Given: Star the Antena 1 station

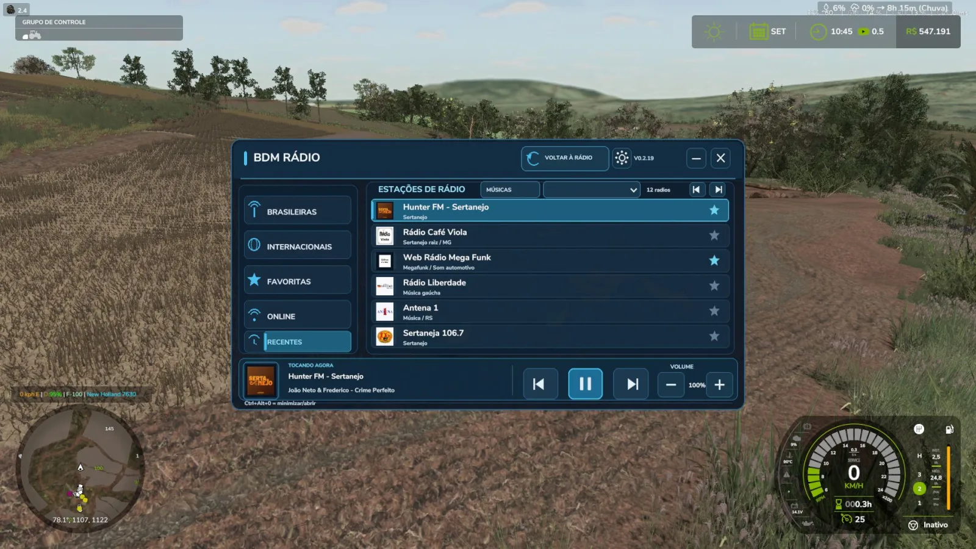Looking at the screenshot, I should tap(714, 311).
